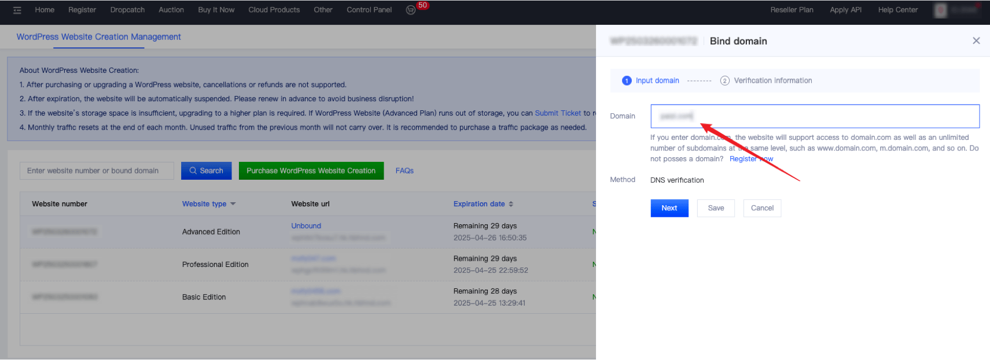Click expiration date 2025-04-25 13:29:41
The image size is (990, 360).
490,303
